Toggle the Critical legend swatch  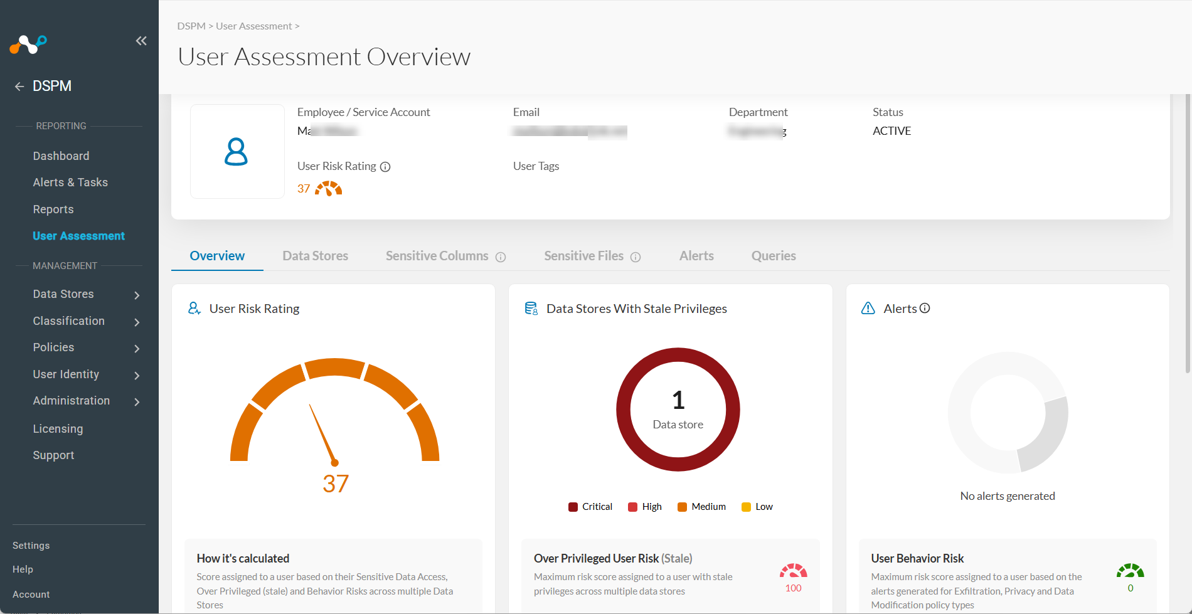[573, 507]
